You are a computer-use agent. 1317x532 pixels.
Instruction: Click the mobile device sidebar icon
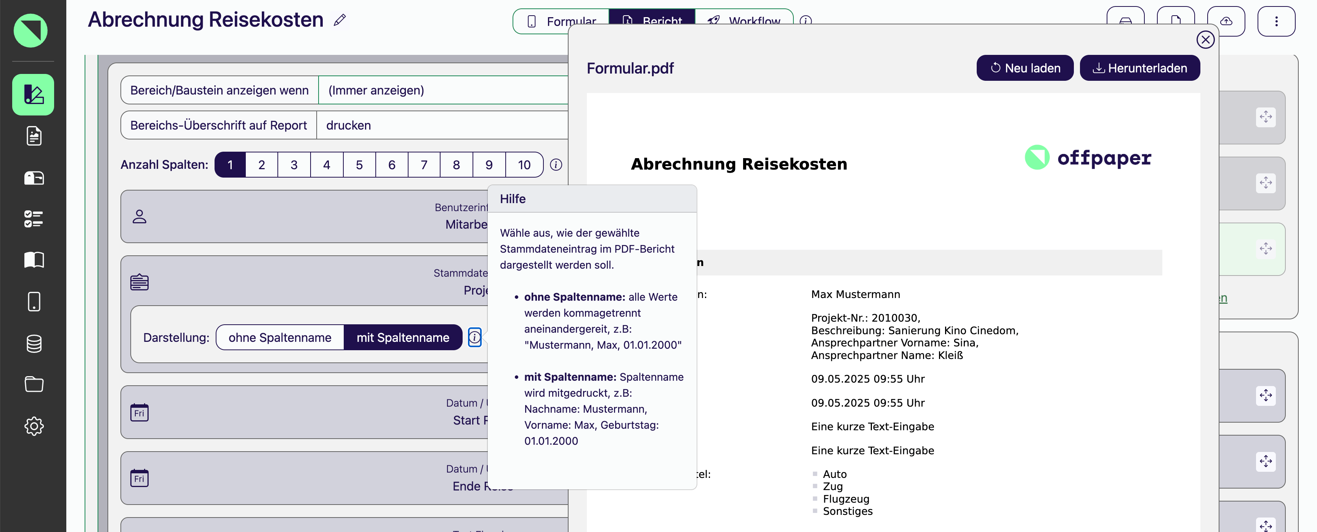(34, 301)
